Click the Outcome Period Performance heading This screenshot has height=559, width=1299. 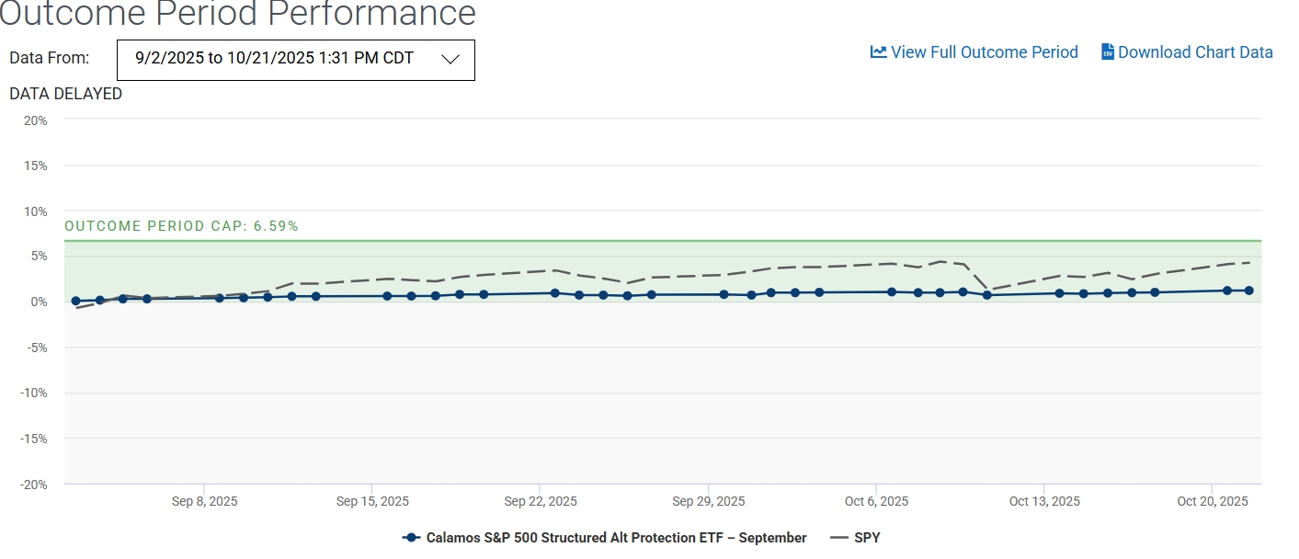coord(237,15)
